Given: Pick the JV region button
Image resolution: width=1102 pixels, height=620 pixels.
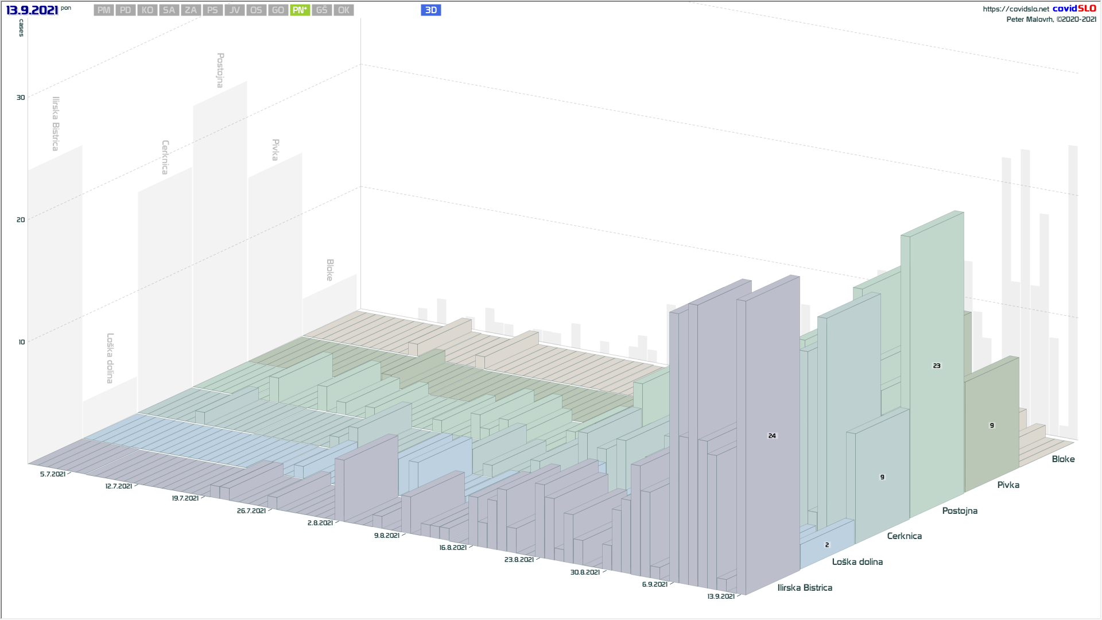Looking at the screenshot, I should tap(234, 10).
